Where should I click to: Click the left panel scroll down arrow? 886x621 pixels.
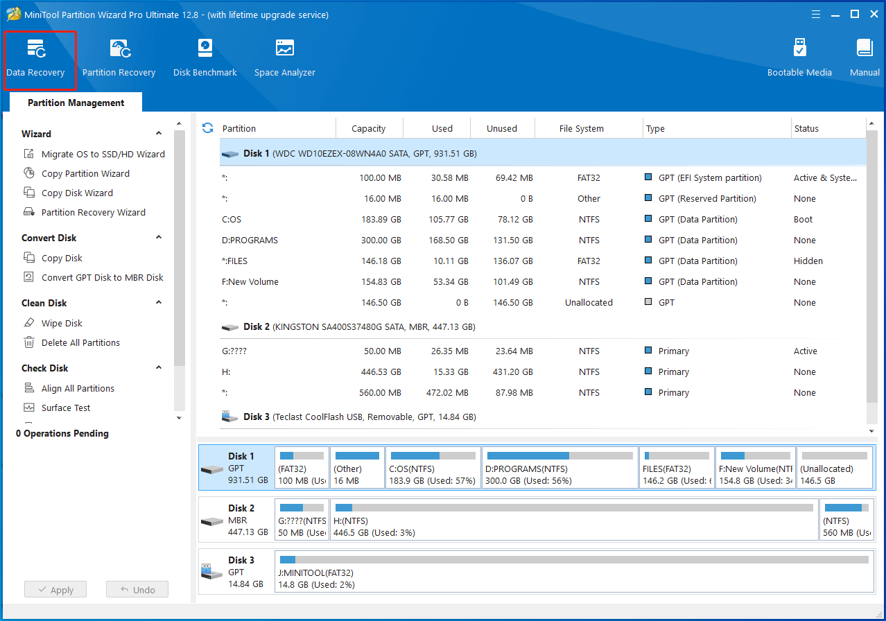[x=179, y=418]
